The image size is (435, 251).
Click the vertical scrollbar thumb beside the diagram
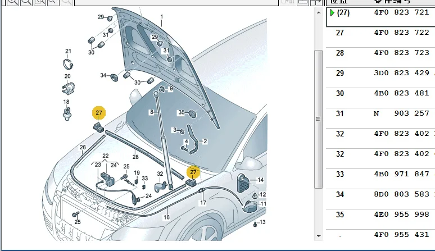click(x=318, y=118)
